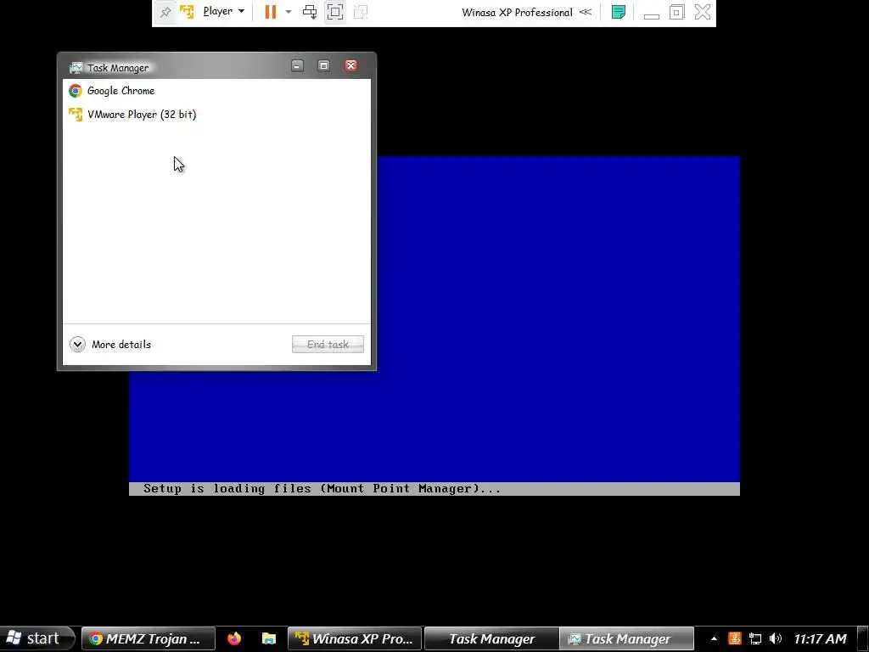Image resolution: width=869 pixels, height=652 pixels.
Task: Launch Firefox from the taskbar
Action: click(234, 638)
